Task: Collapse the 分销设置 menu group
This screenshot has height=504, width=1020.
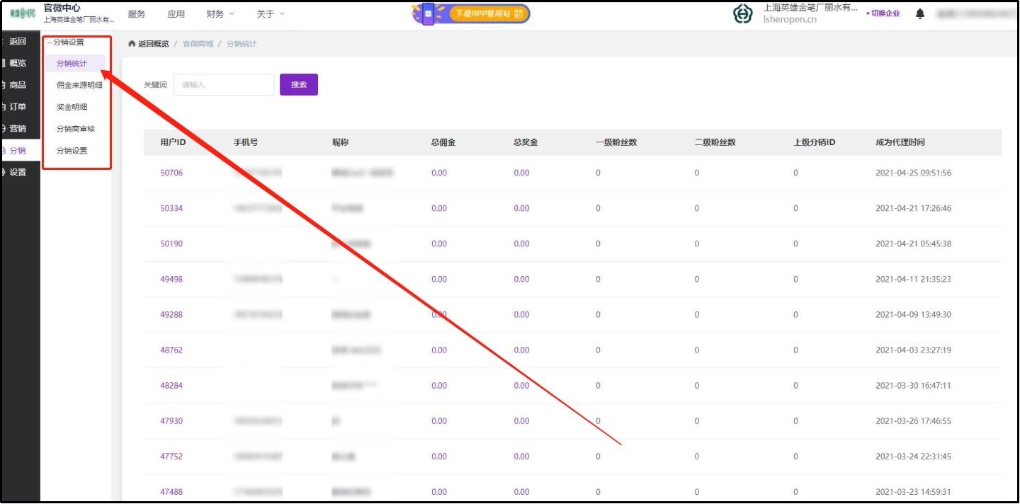Action: tap(66, 42)
